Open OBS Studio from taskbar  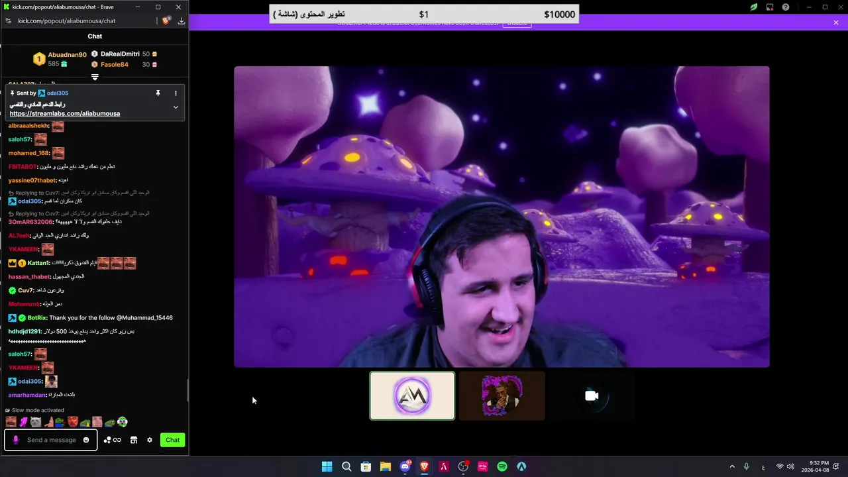[463, 466]
